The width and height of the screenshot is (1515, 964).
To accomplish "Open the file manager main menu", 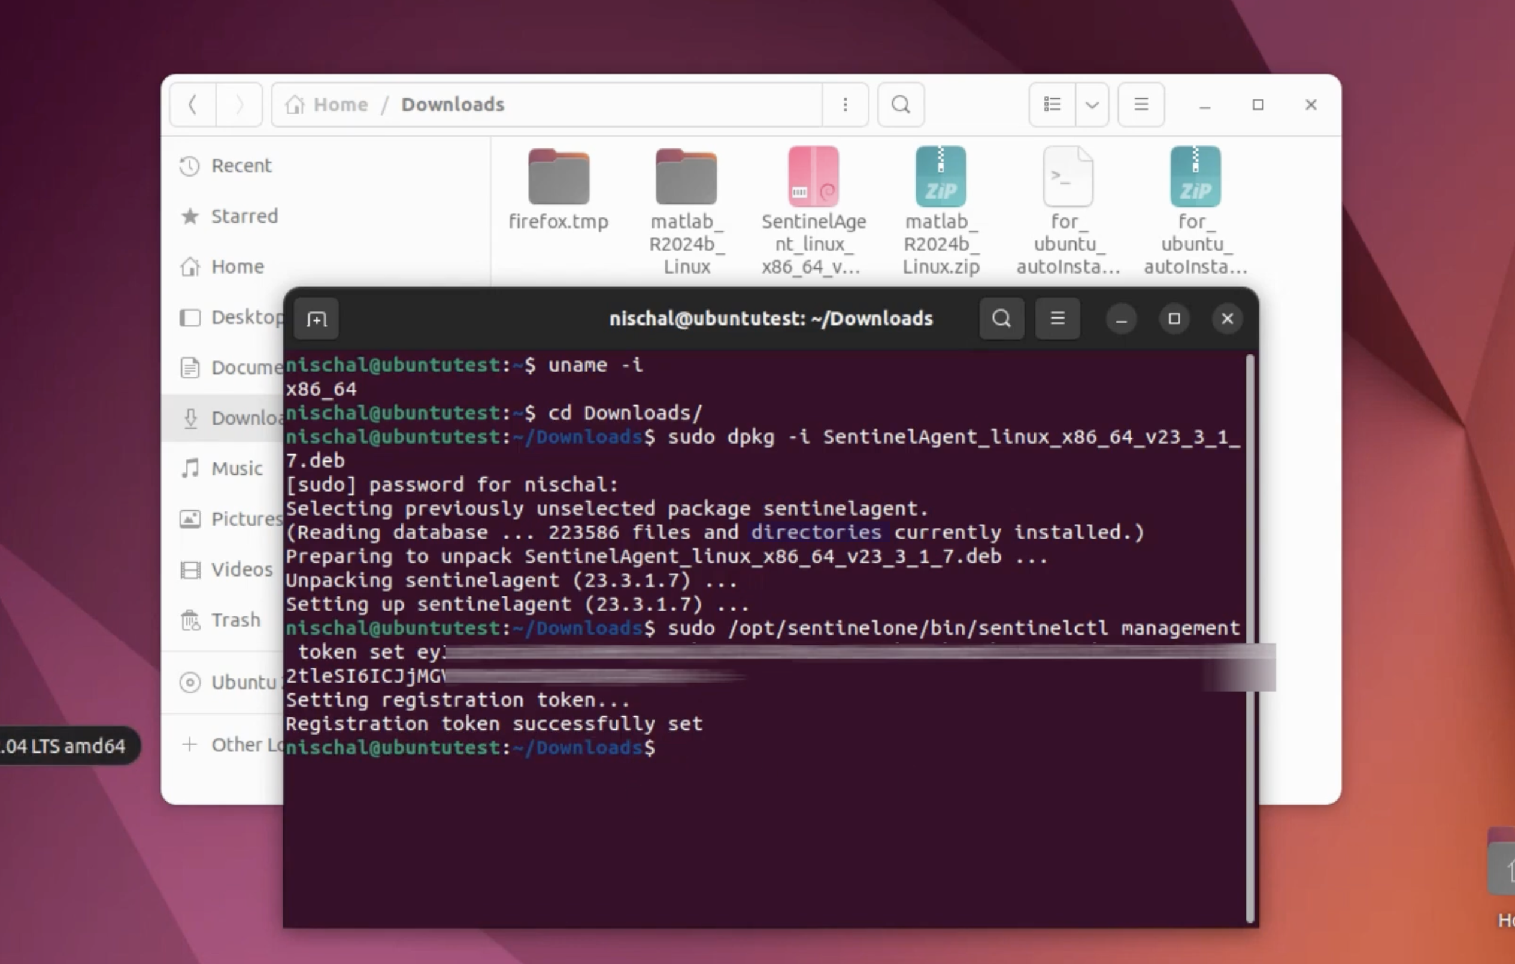I will (x=1141, y=104).
